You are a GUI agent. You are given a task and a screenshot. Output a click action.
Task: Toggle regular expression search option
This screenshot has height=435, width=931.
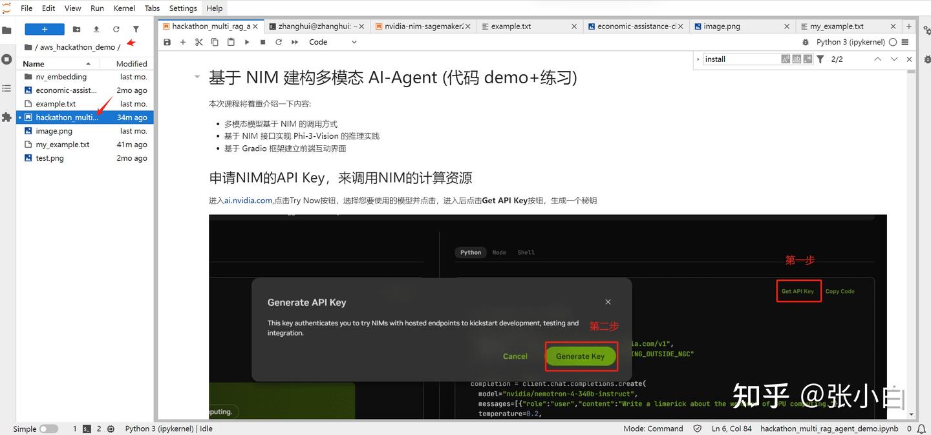coord(808,59)
